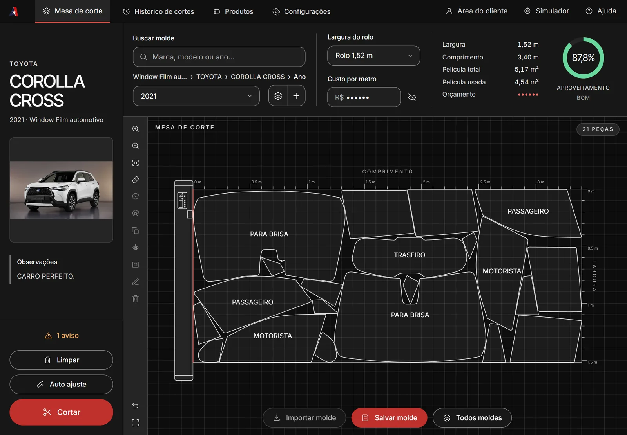Open the 2021 year dropdown
Screen dimensions: 627x435
[196, 96]
